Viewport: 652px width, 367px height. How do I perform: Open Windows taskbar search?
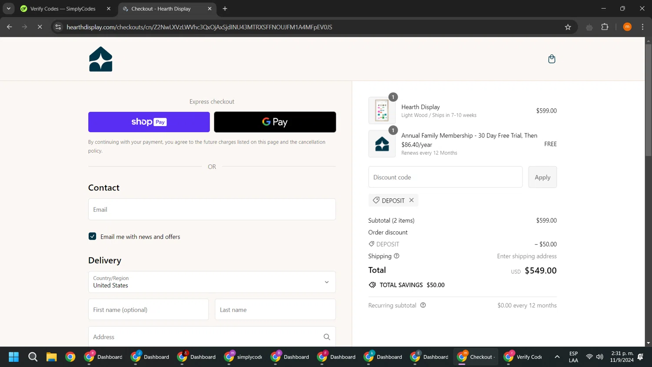point(33,357)
